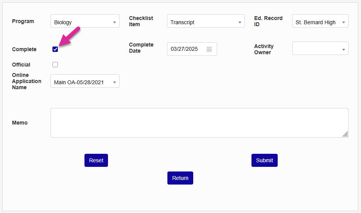Open the calendar picker for Complete Date
This screenshot has width=361, height=213.
[209, 49]
